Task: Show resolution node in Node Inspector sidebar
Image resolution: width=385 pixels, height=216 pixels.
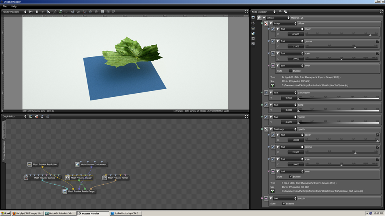Action: tap(253, 28)
